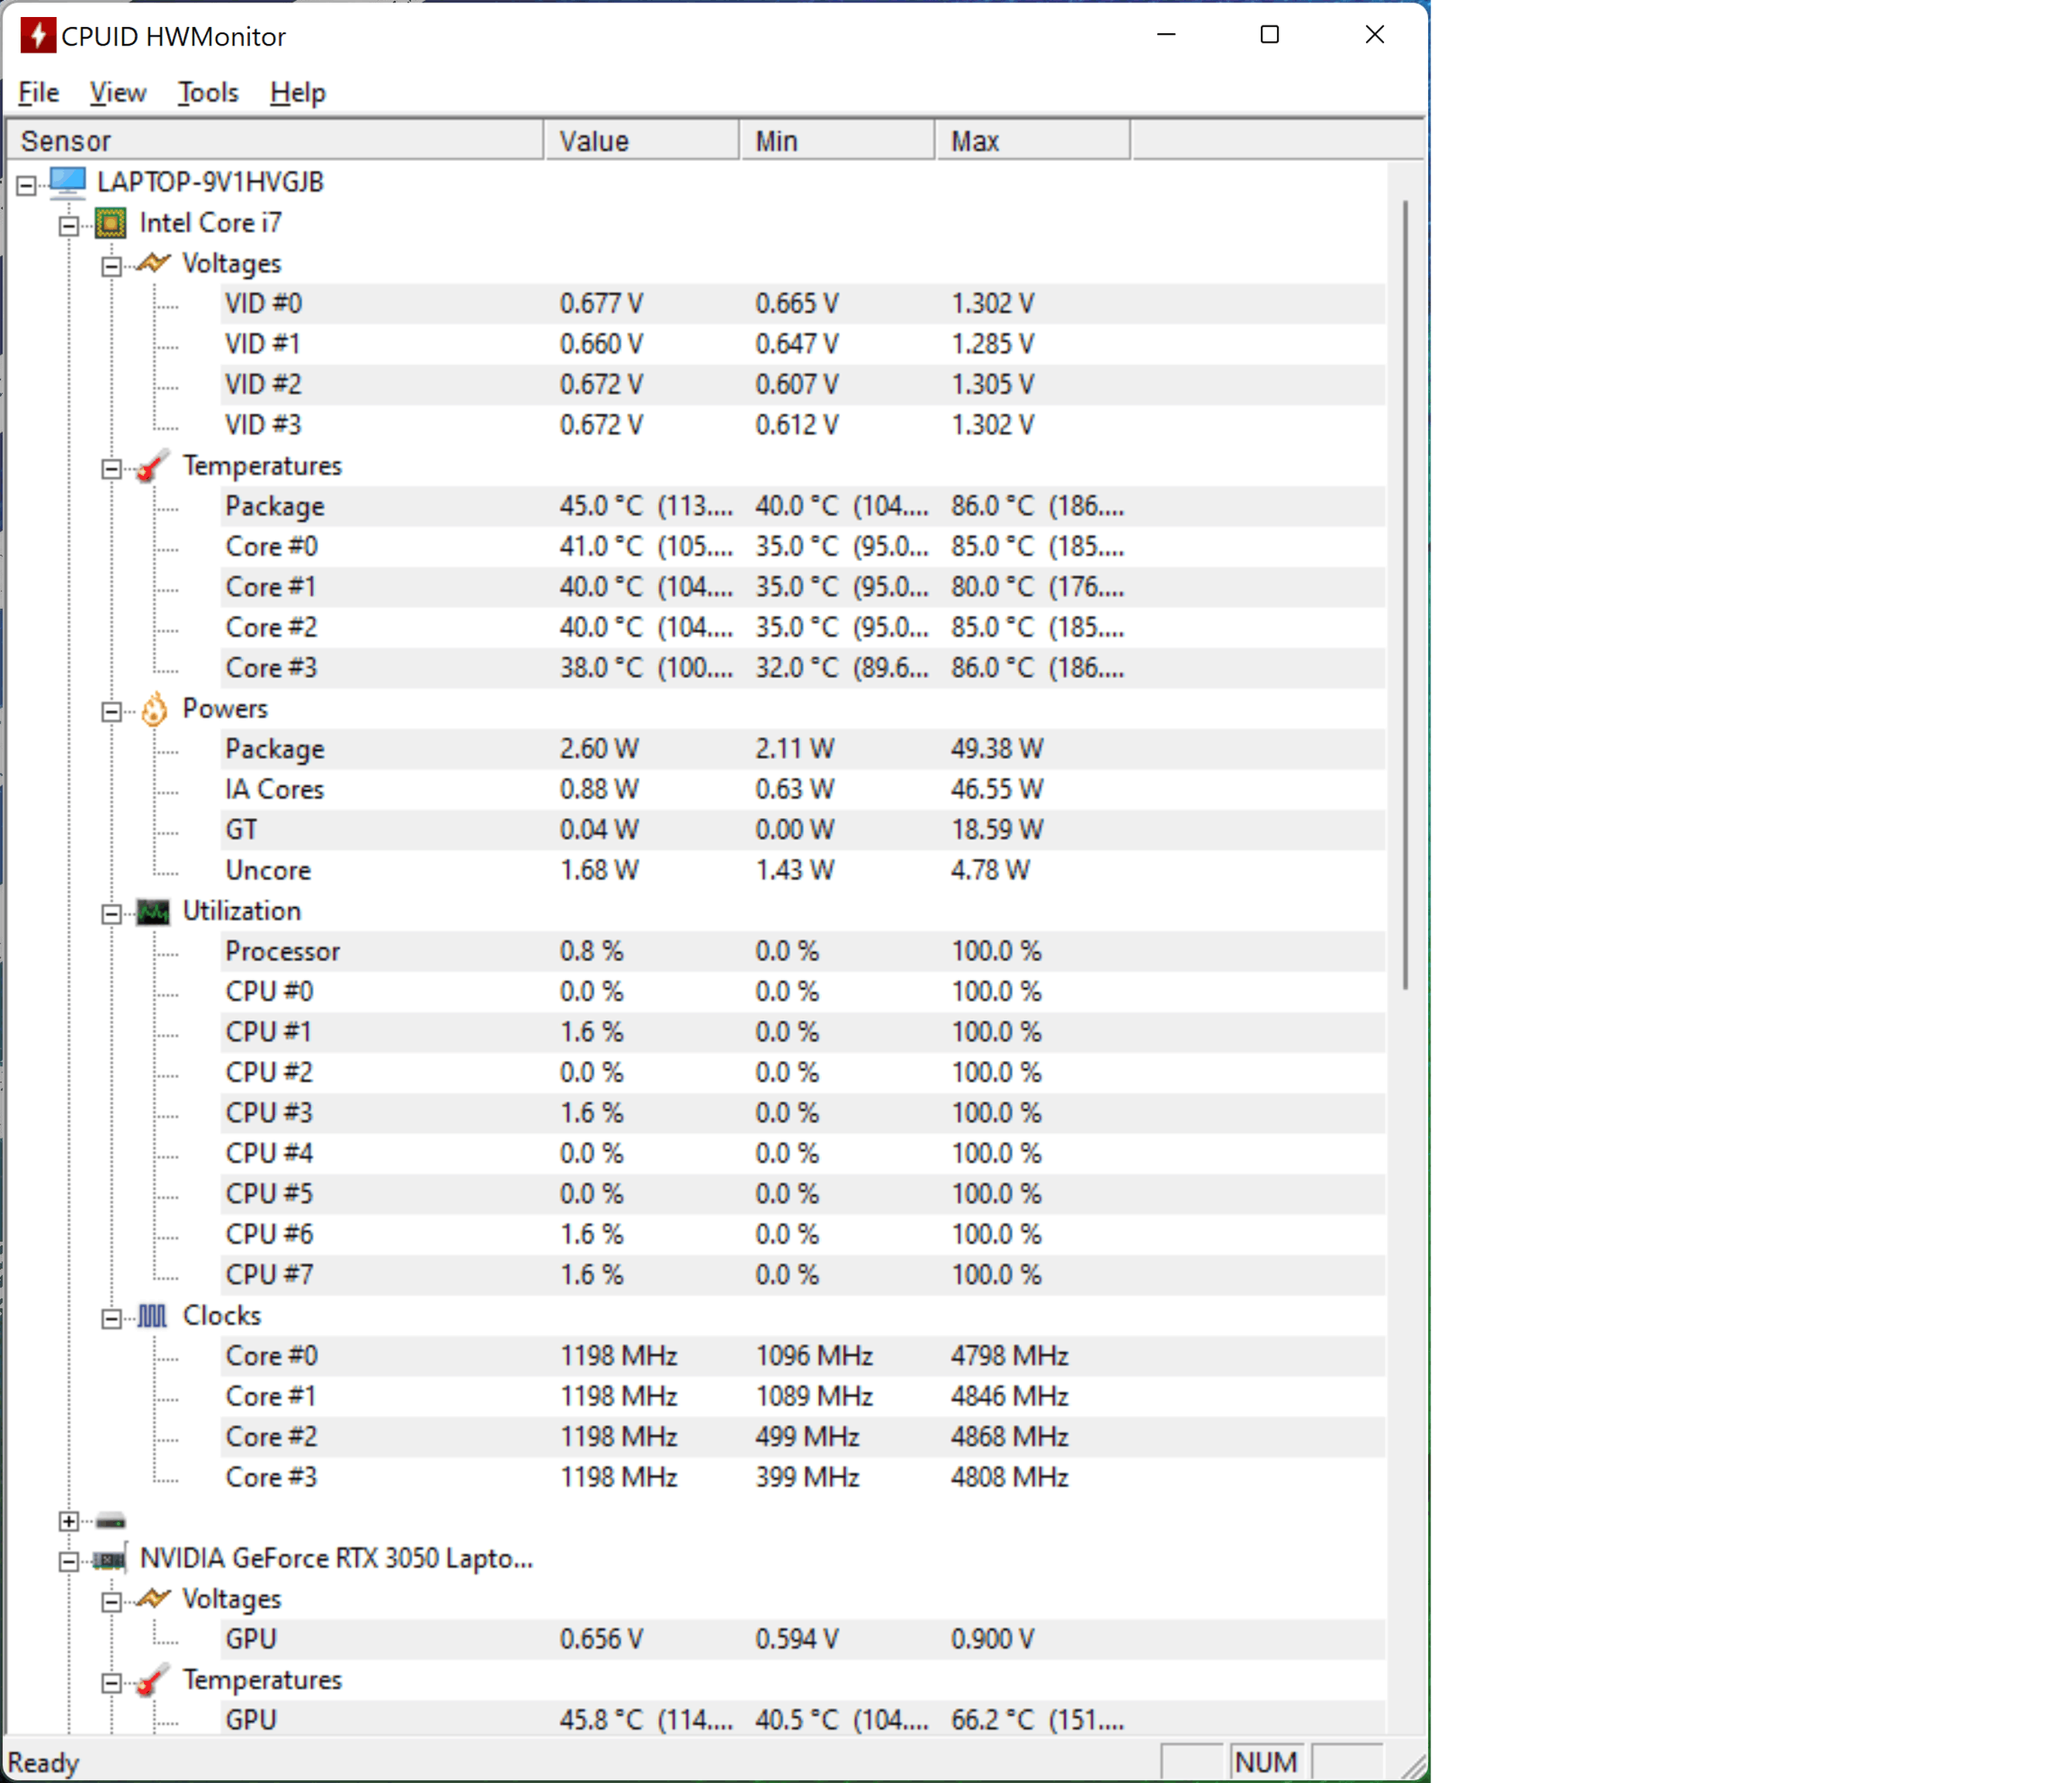
Task: Click the NUM status bar indicator
Action: [1266, 1763]
